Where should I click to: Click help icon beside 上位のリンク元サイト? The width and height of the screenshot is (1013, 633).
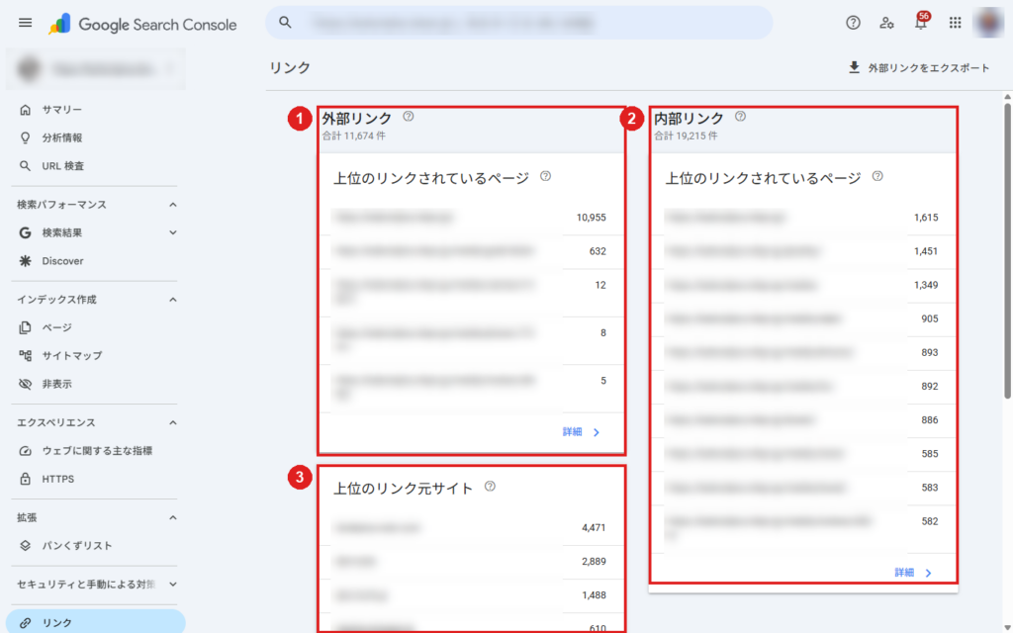point(490,487)
